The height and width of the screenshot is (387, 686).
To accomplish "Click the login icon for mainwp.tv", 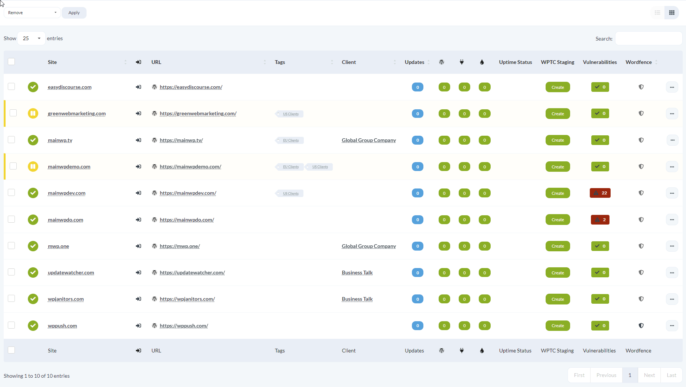I will click(x=139, y=140).
